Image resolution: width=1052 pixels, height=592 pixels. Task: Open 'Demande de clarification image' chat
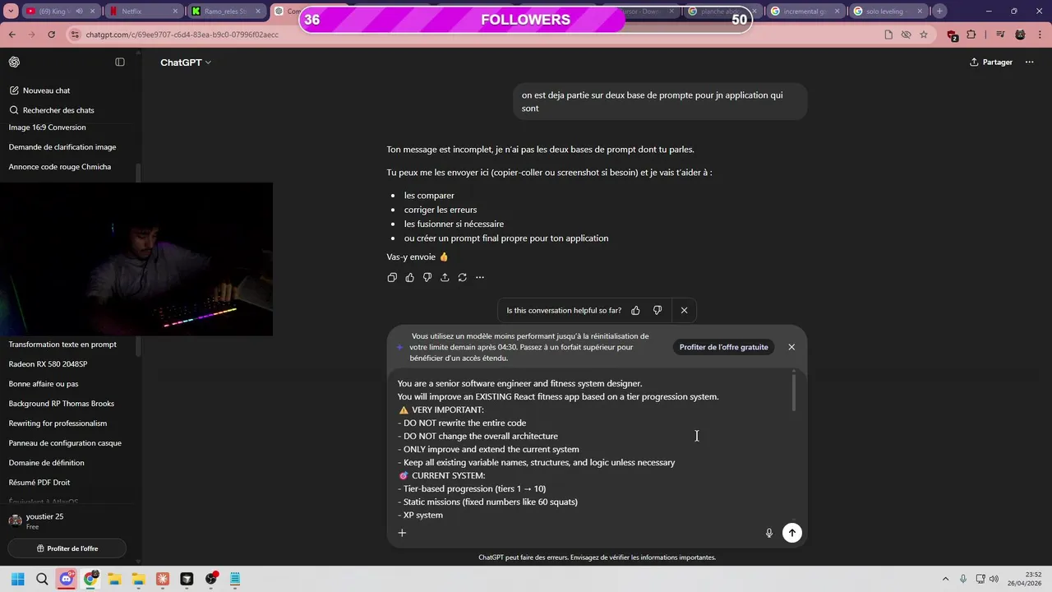pyautogui.click(x=62, y=147)
